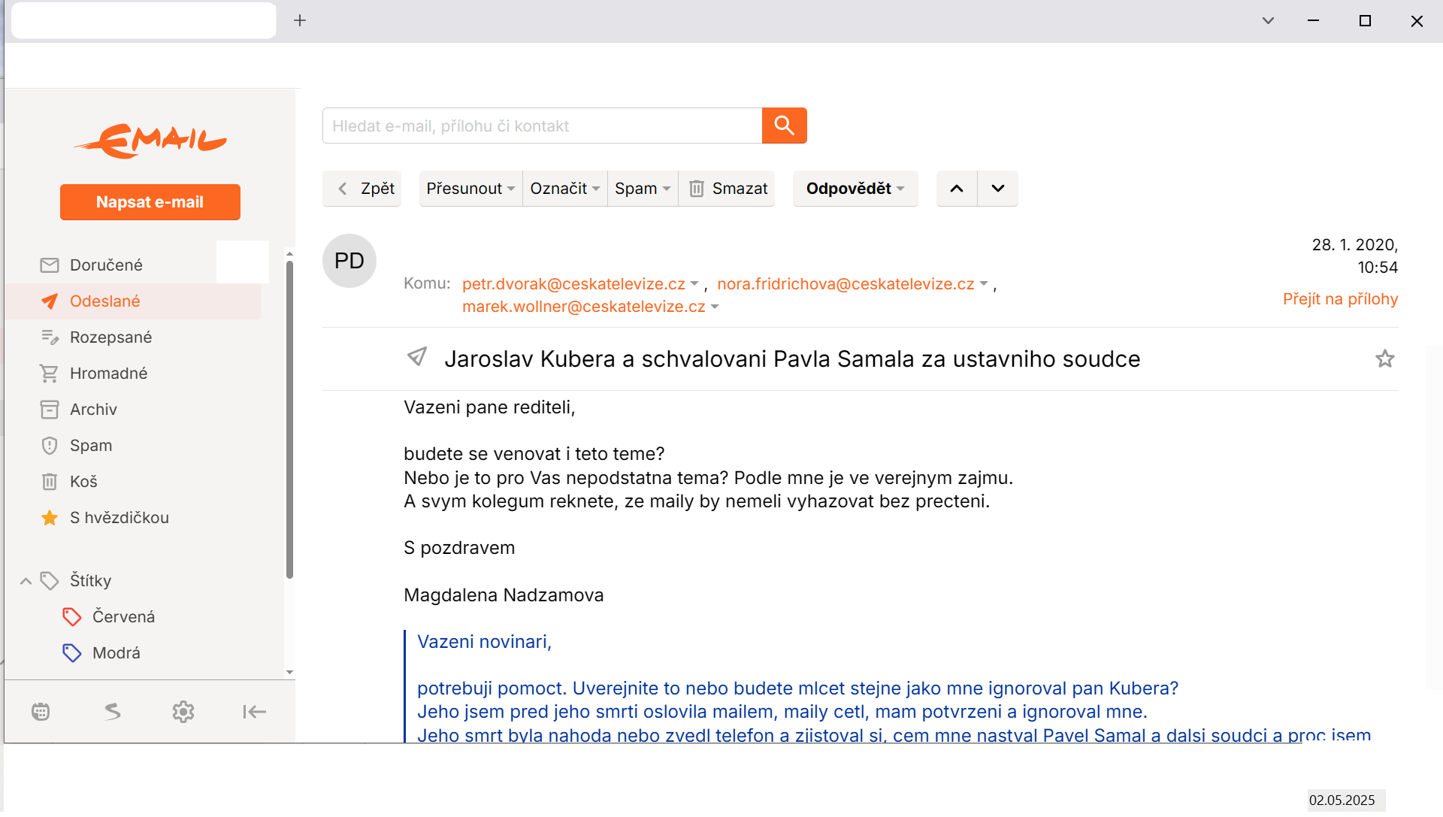This screenshot has height=817, width=1443.
Task: Star this message with the star toggle
Action: click(1385, 359)
